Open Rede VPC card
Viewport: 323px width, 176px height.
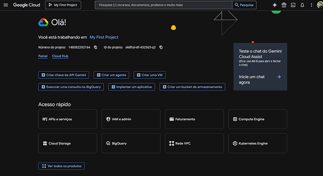194,143
